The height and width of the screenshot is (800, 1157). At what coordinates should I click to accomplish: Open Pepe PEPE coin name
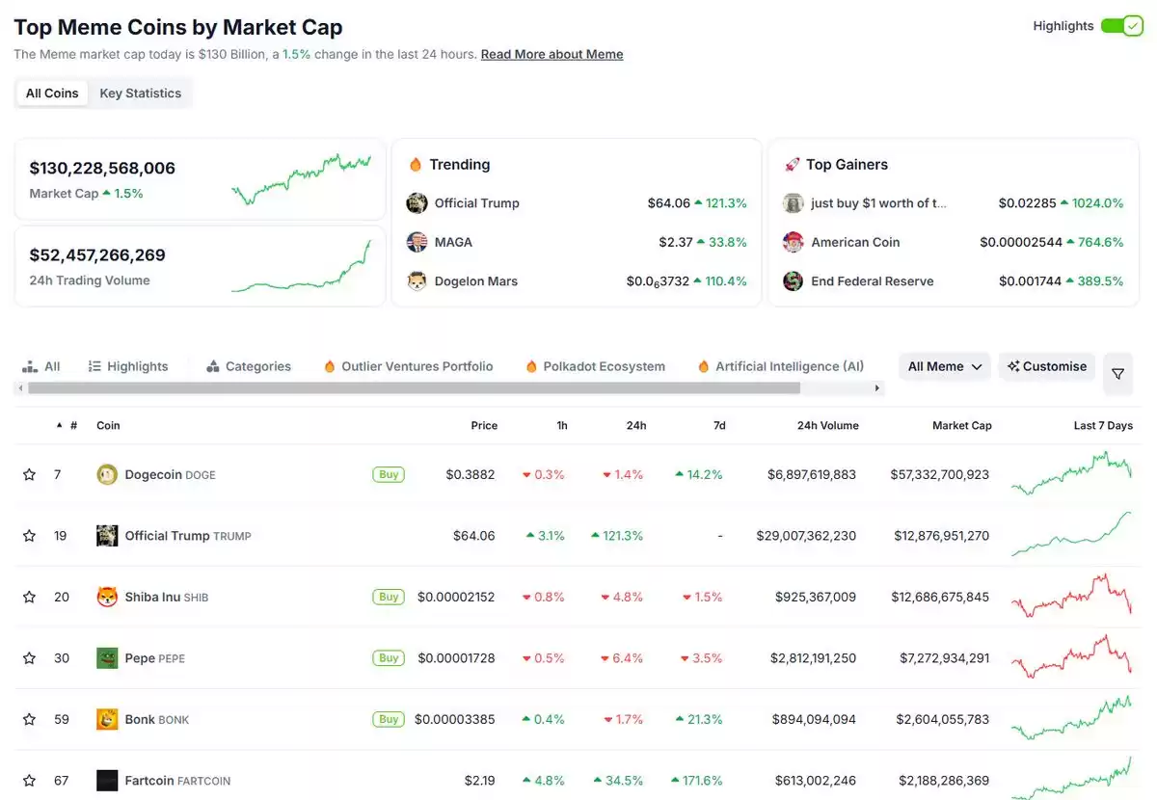coord(155,658)
